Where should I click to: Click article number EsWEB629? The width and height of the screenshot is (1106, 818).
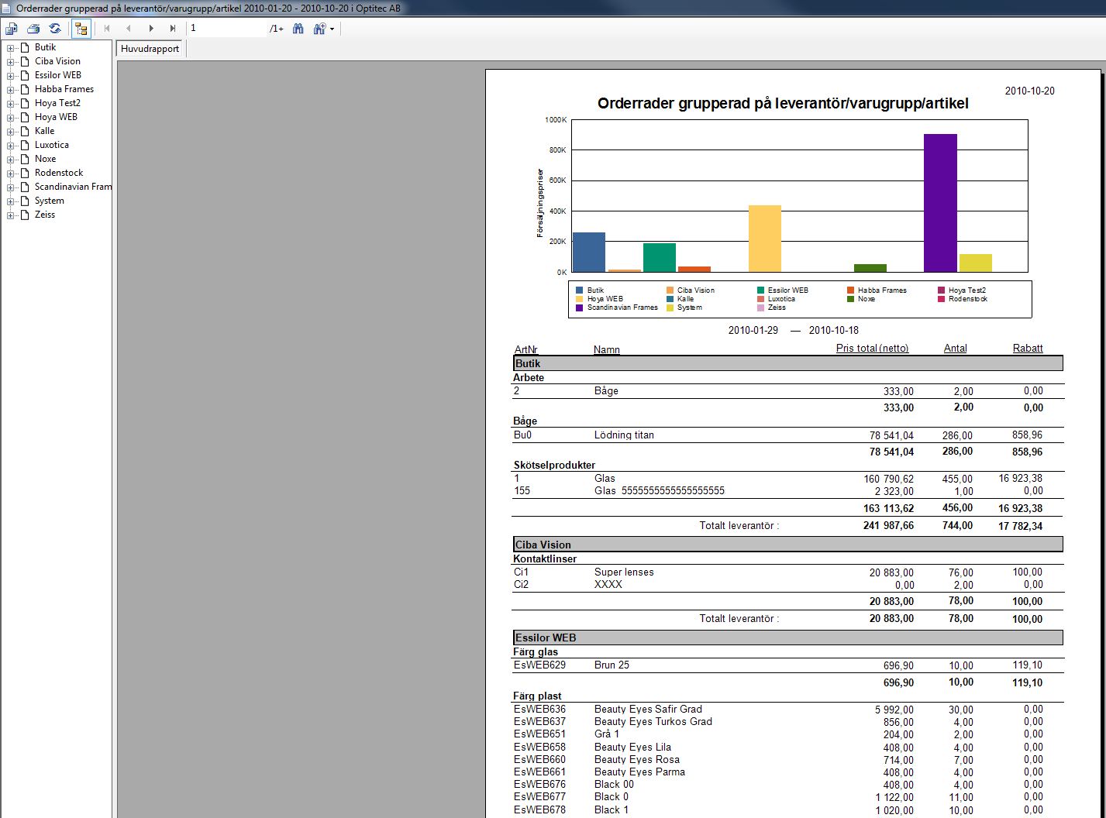click(539, 665)
